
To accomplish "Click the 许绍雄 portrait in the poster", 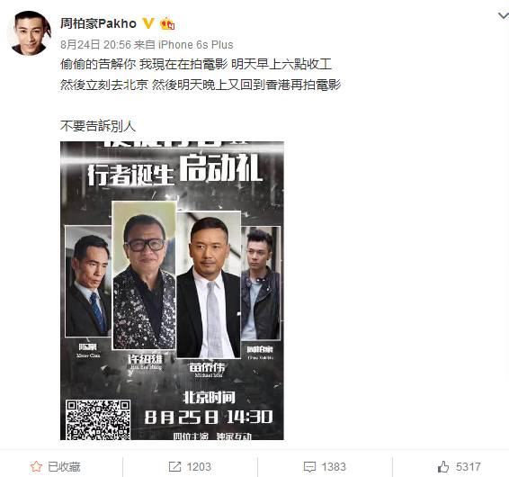I will pyautogui.click(x=145, y=275).
